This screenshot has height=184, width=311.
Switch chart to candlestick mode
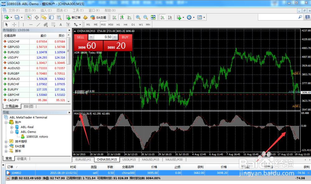click(122, 17)
